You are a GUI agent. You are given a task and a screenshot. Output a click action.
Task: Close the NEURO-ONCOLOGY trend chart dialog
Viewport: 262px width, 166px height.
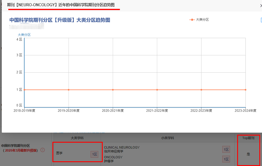tap(260, 6)
